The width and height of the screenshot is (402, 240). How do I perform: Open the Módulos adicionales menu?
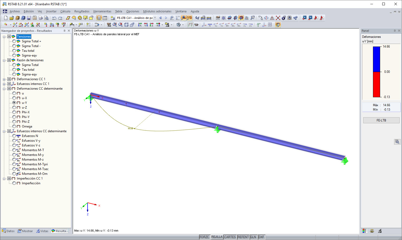[157, 11]
